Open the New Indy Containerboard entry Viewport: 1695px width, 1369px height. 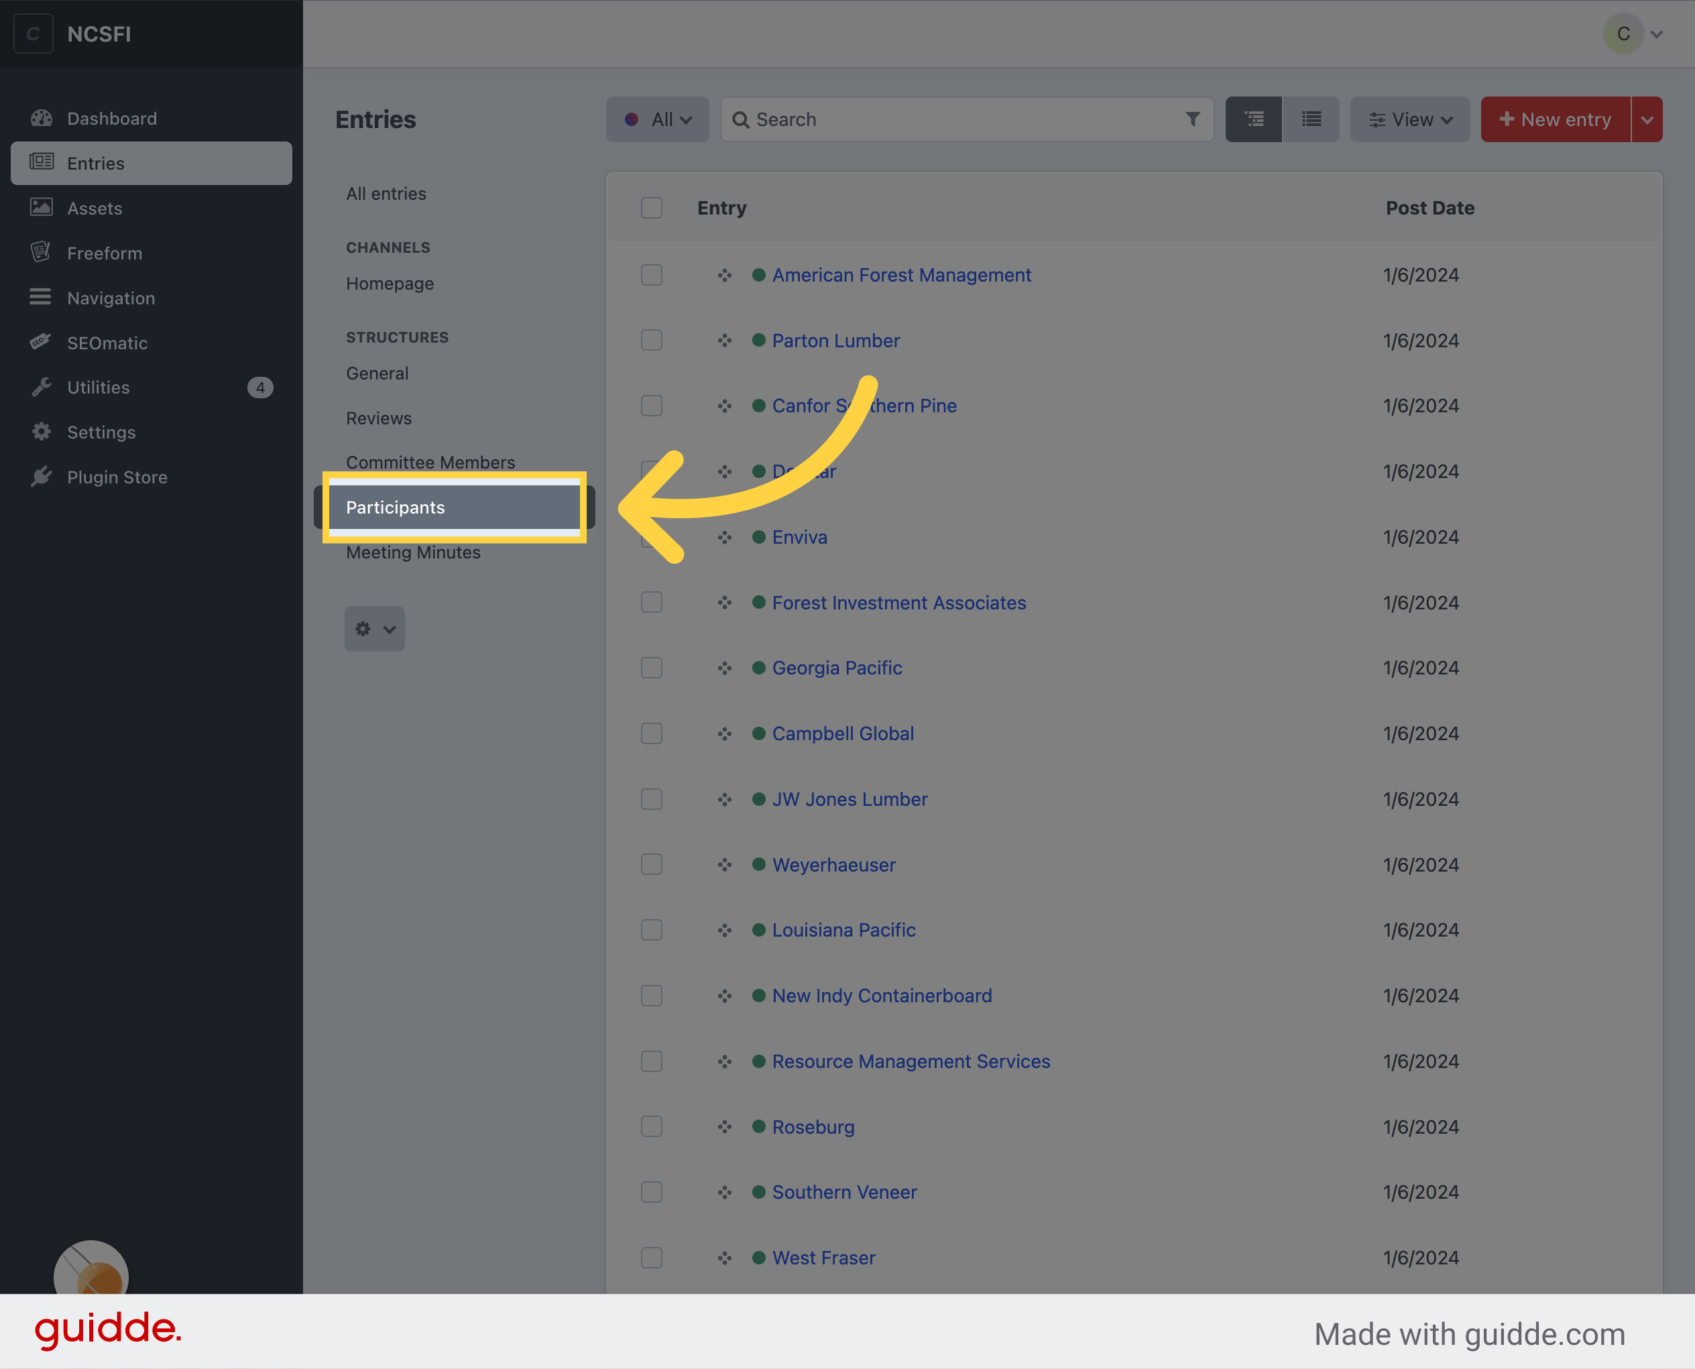[x=882, y=996]
